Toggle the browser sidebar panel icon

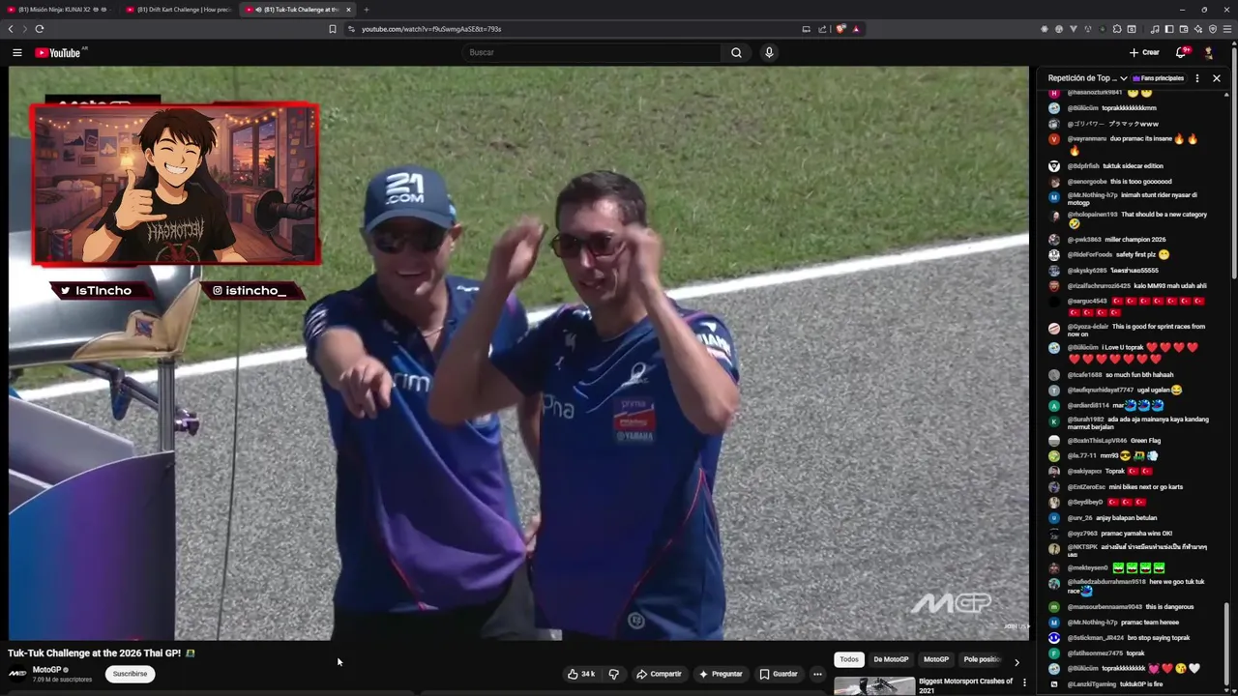coord(1168,29)
